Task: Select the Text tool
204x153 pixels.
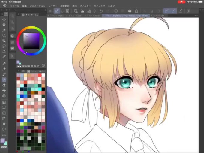Action: pyautogui.click(x=4, y=124)
